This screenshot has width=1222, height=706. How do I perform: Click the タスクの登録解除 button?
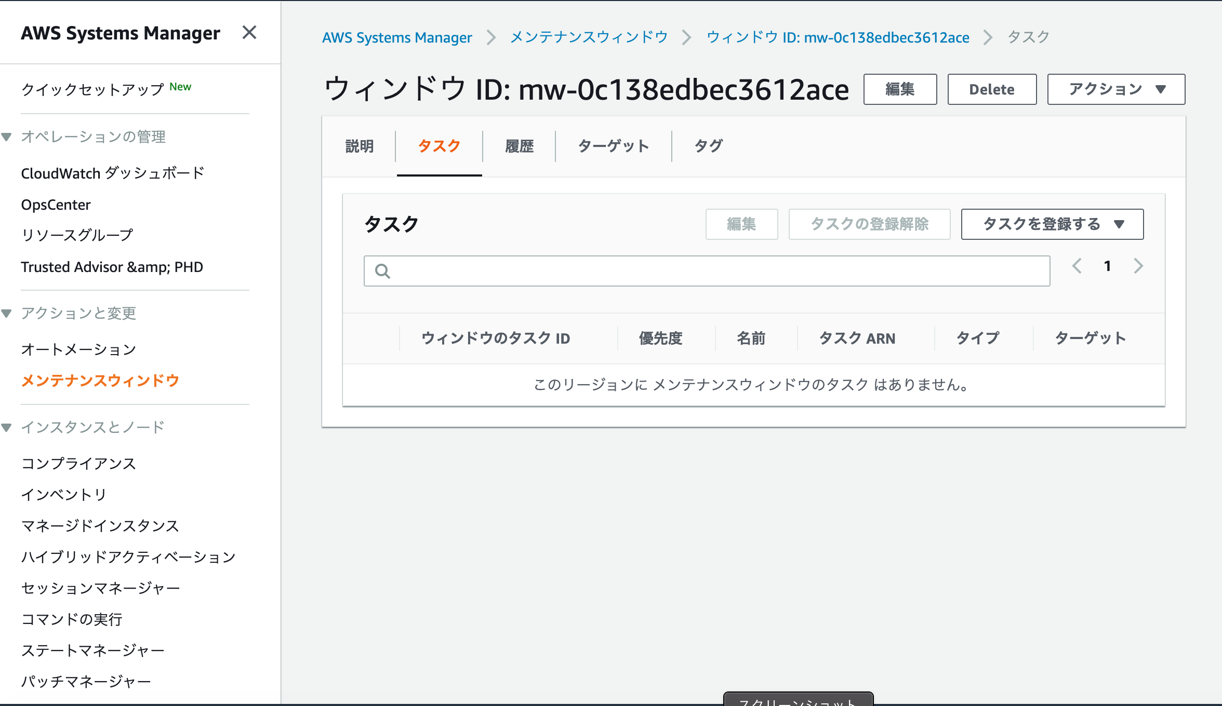tap(869, 224)
